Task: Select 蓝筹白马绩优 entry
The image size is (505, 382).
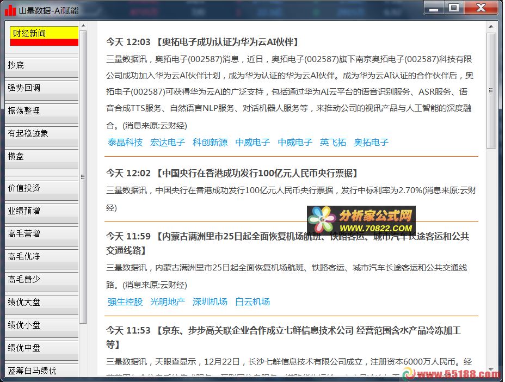Action: pyautogui.click(x=41, y=371)
